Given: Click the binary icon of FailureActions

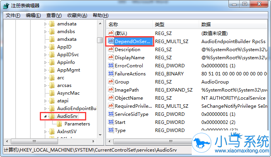Looking at the screenshot, I should point(111,73).
